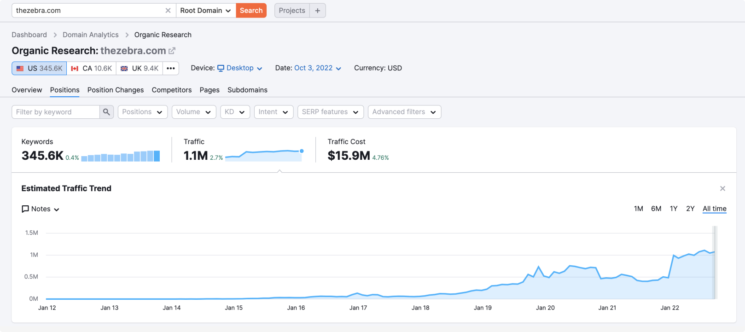
Task: Open the Intent filter dropdown
Action: coord(274,112)
